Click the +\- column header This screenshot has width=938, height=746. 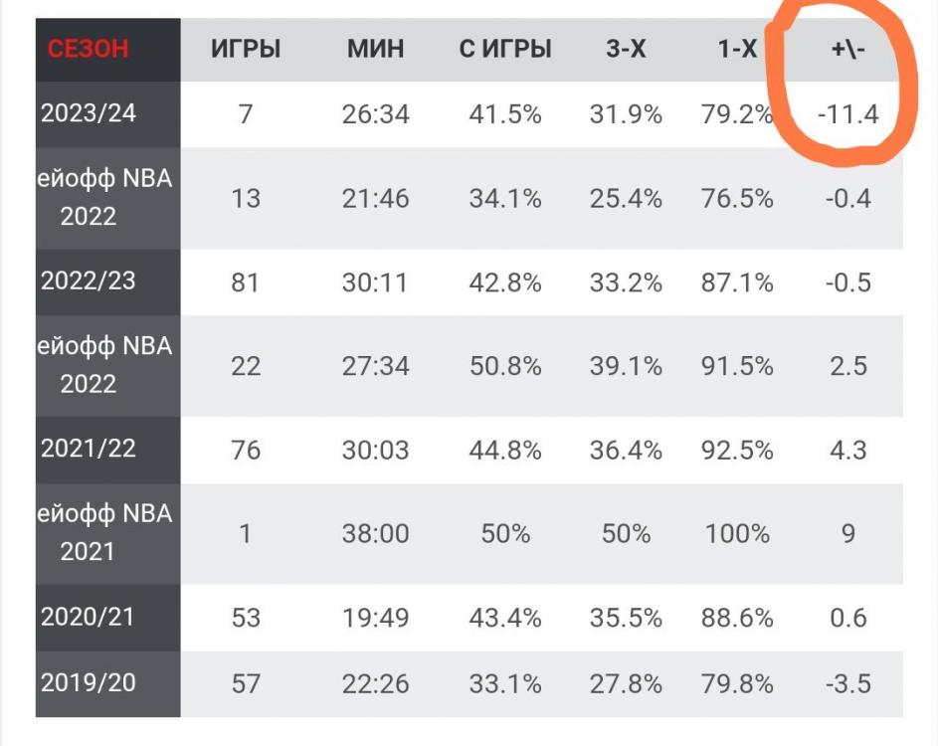click(848, 48)
